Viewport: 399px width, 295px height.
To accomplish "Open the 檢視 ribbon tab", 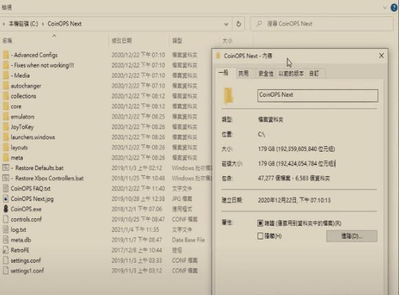I will pyautogui.click(x=7, y=8).
